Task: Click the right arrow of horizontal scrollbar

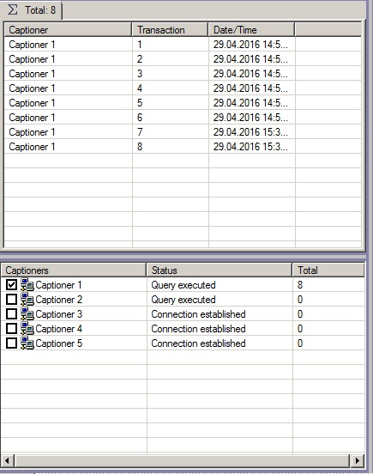Action: click(x=358, y=461)
